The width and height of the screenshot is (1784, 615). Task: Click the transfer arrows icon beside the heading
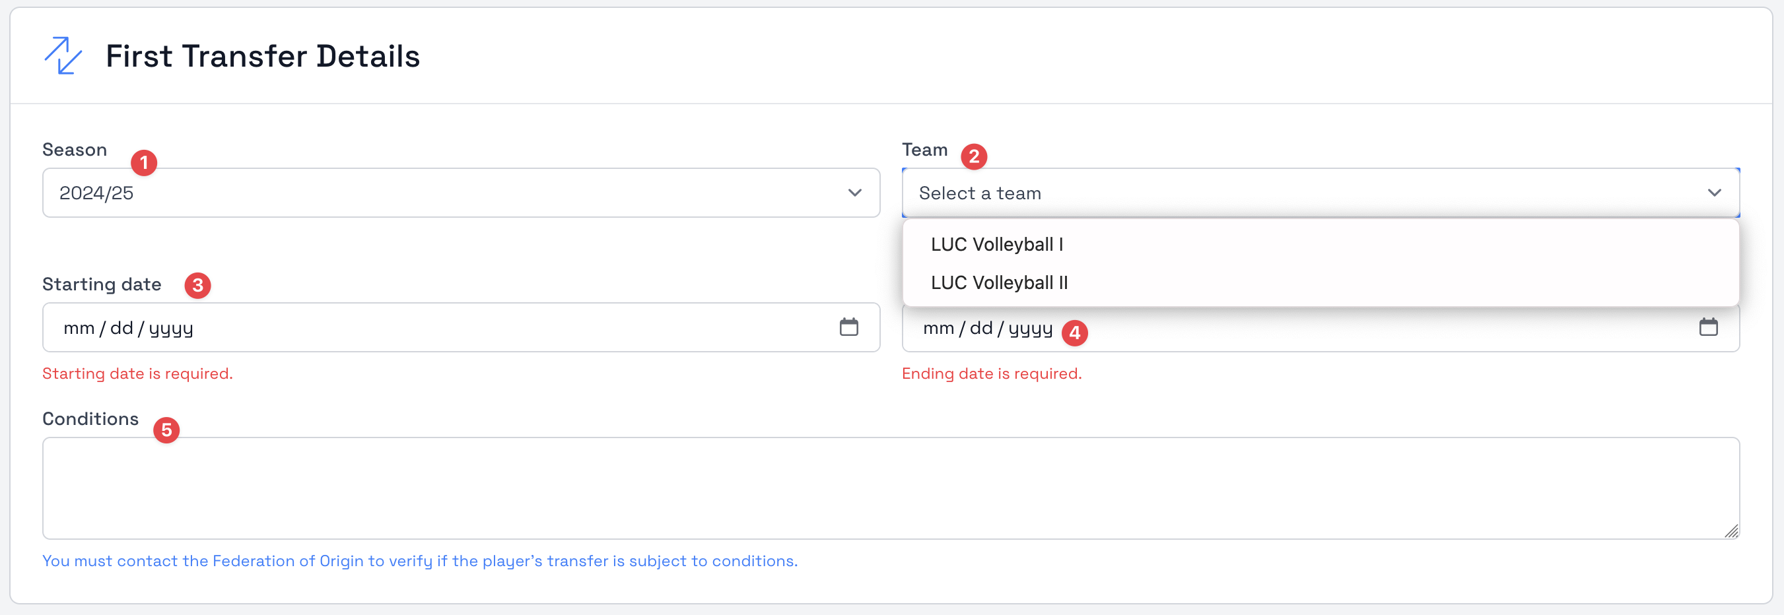click(63, 55)
